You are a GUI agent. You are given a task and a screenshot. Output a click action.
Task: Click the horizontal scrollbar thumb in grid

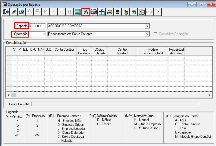coord(13,95)
